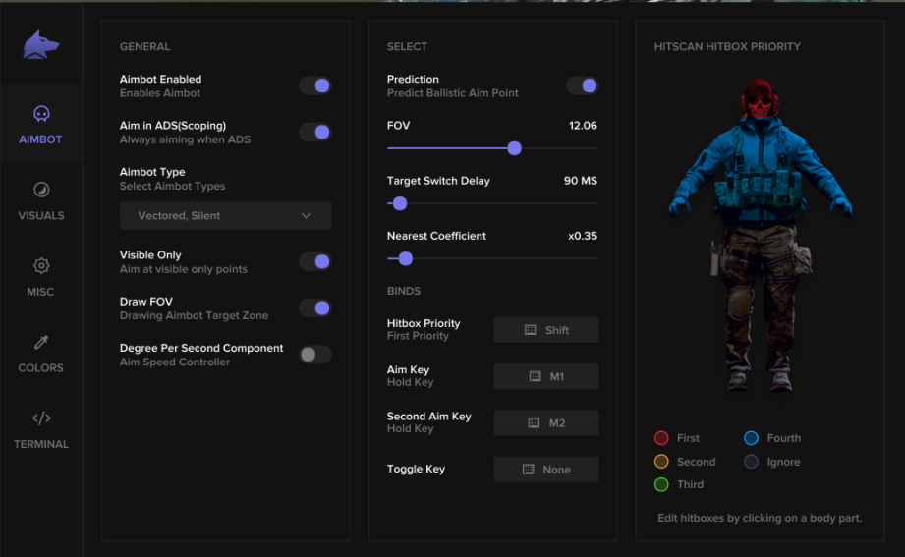
Task: Click the red head hitbox on model
Action: tap(761, 98)
